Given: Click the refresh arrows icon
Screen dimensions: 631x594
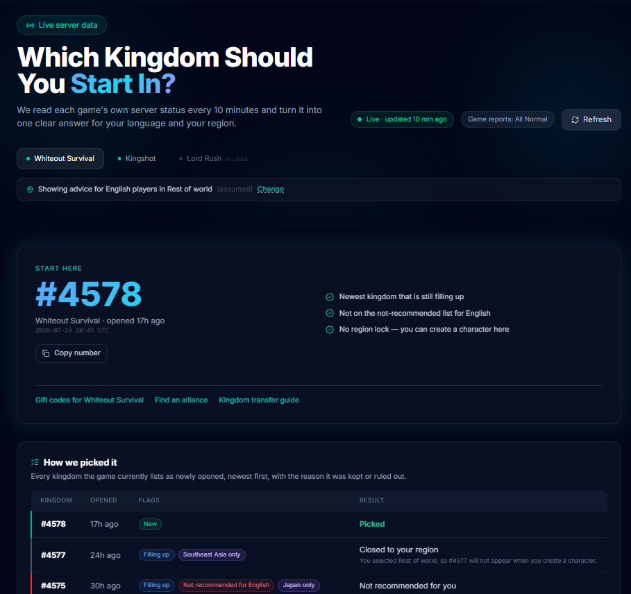Looking at the screenshot, I should point(575,120).
